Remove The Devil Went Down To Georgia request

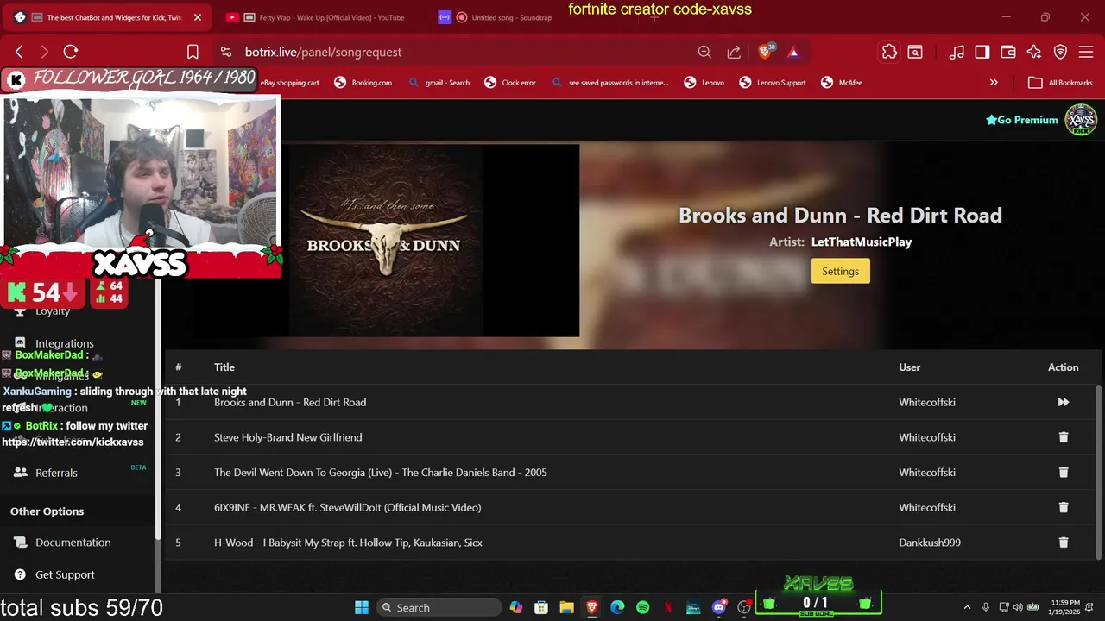(x=1063, y=472)
